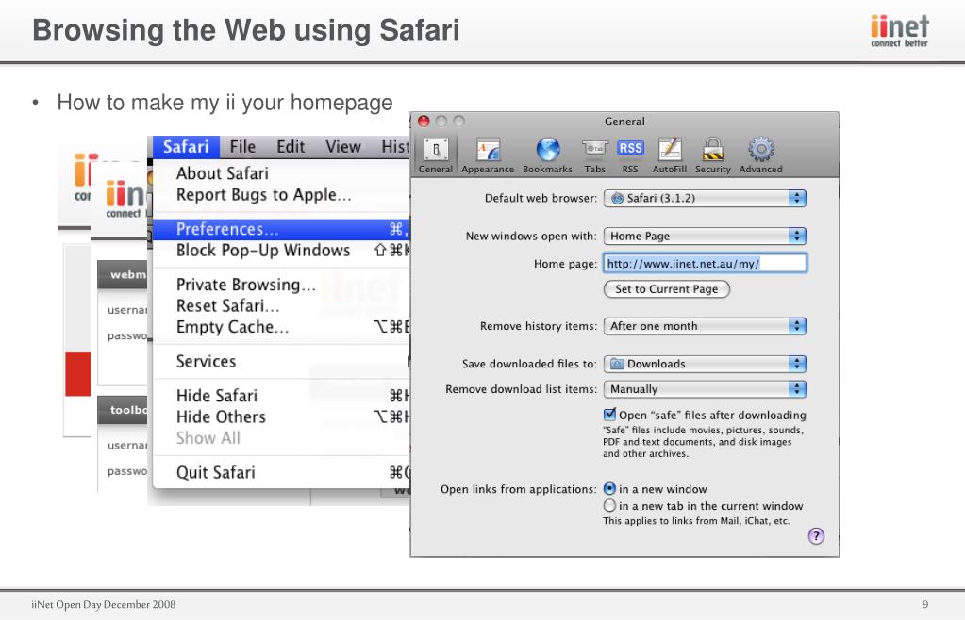Select Hide Safari menu item
This screenshot has height=620, width=965.
click(x=281, y=396)
